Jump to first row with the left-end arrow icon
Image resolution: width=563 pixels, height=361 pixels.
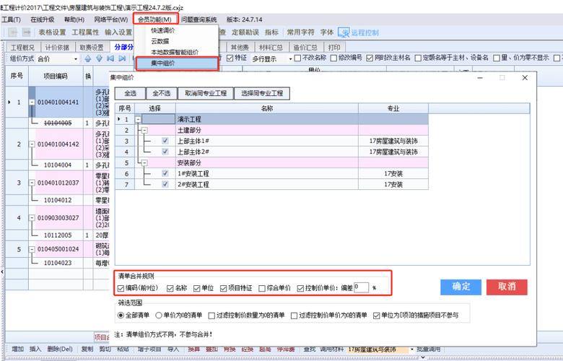[x=110, y=58]
